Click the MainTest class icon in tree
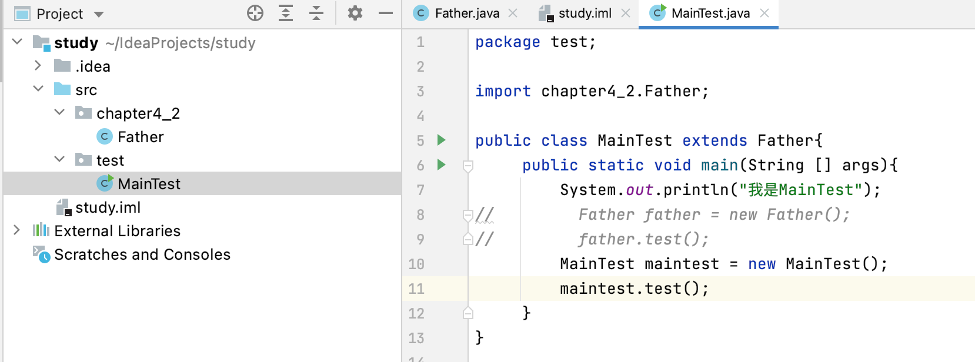The image size is (975, 362). pyautogui.click(x=105, y=183)
